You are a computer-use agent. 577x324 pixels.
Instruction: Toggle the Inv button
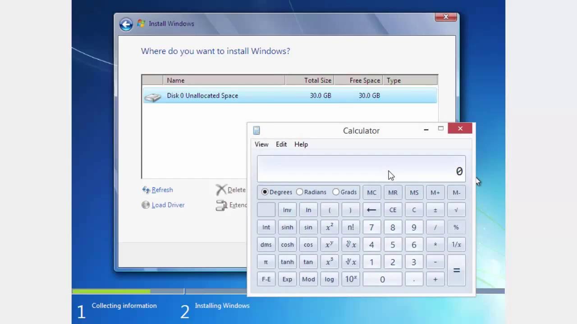[287, 210]
